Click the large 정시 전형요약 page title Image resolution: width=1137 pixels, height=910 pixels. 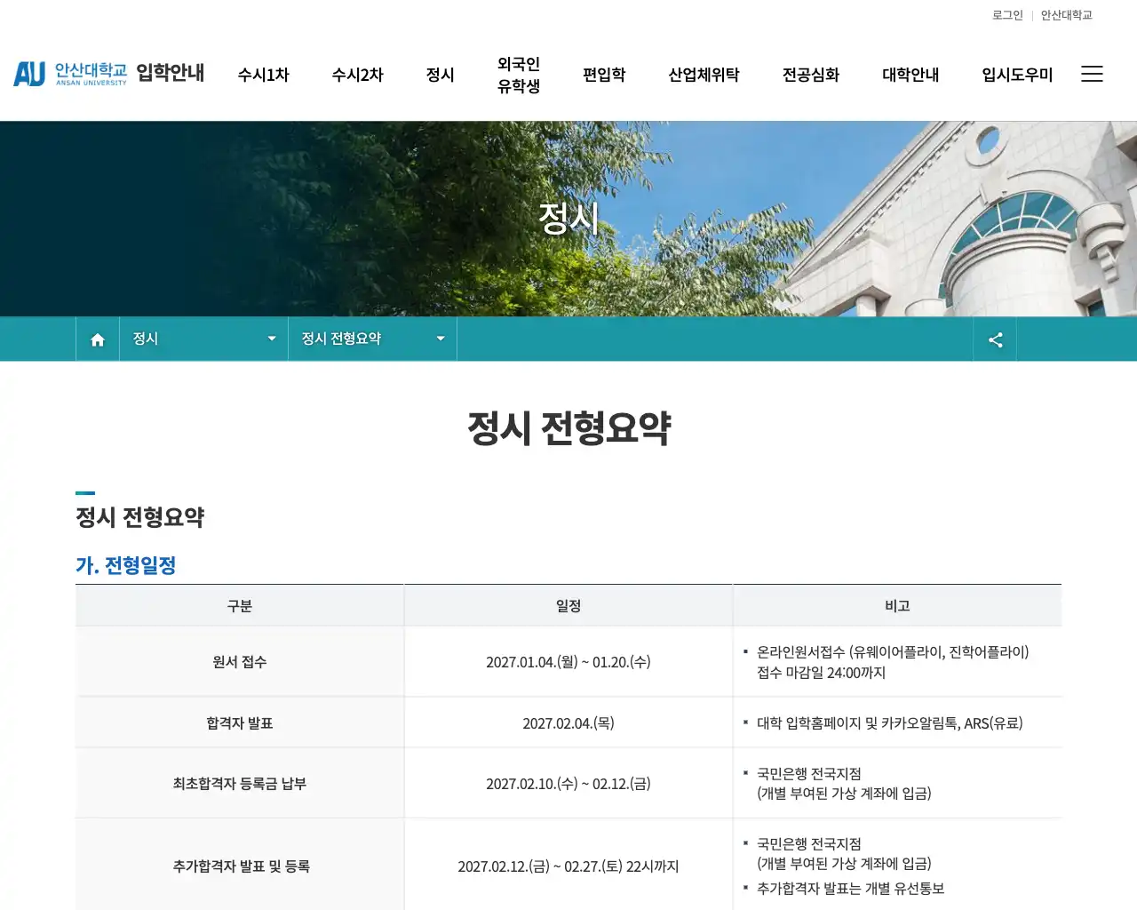(x=568, y=428)
